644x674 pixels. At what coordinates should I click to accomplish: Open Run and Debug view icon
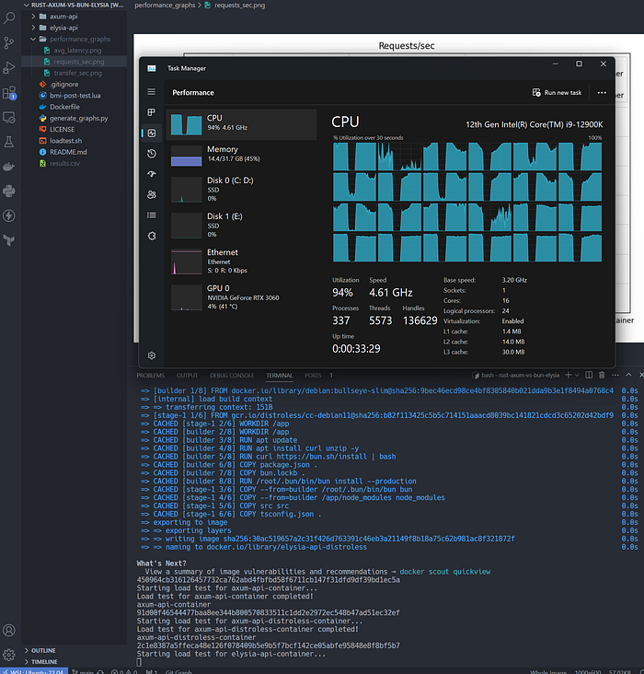point(9,67)
